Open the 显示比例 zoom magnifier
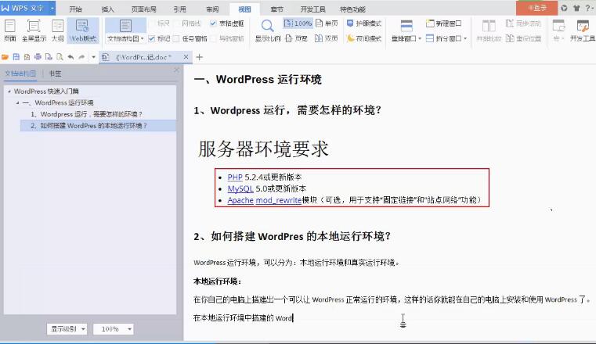Image resolution: width=596 pixels, height=344 pixels. click(267, 30)
